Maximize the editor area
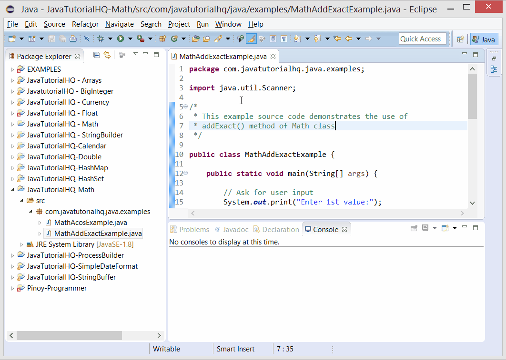The height and width of the screenshot is (360, 506). pos(476,55)
